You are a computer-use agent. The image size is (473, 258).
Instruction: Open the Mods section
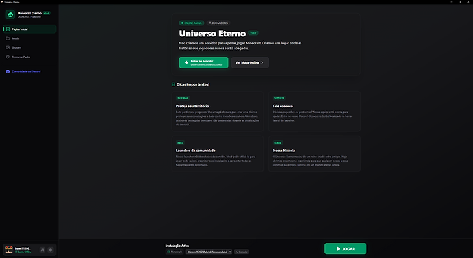click(30, 38)
